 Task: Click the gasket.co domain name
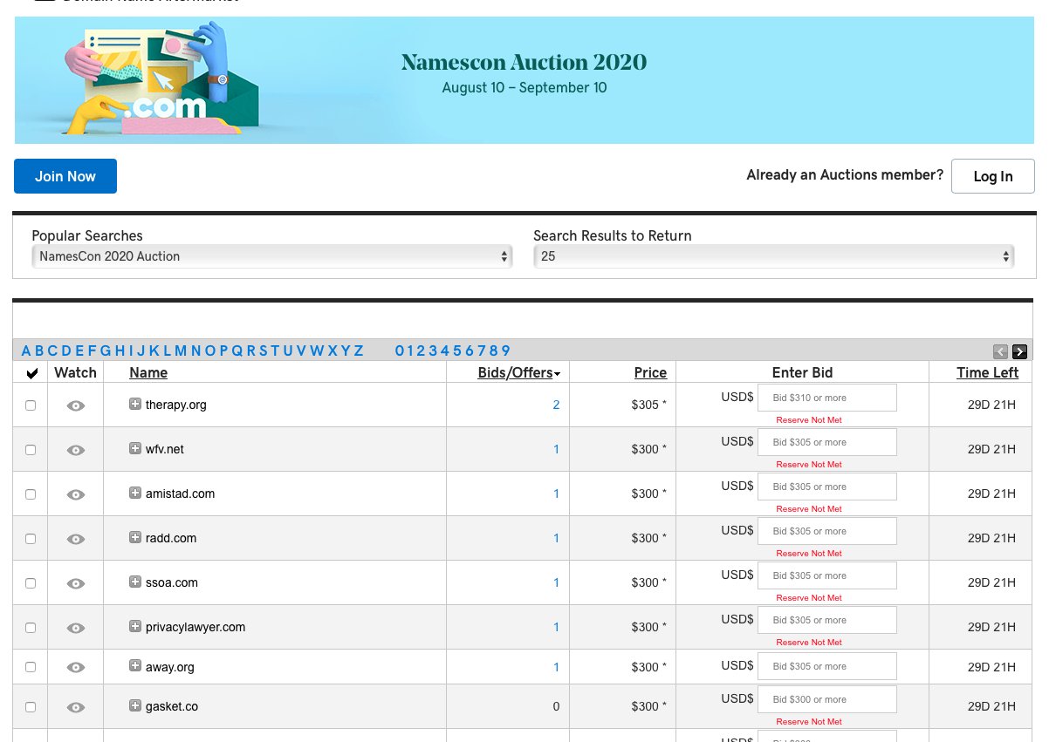172,707
